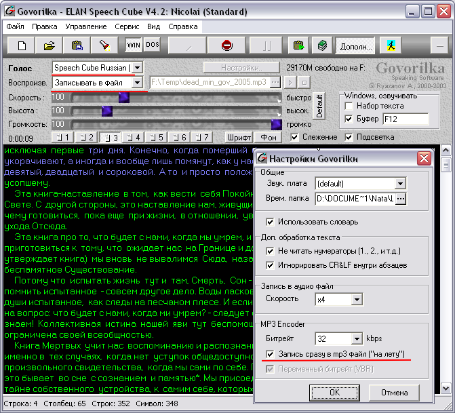Browse for temp folder in settings
Screen dimensions: 455x413
pyautogui.click(x=401, y=199)
